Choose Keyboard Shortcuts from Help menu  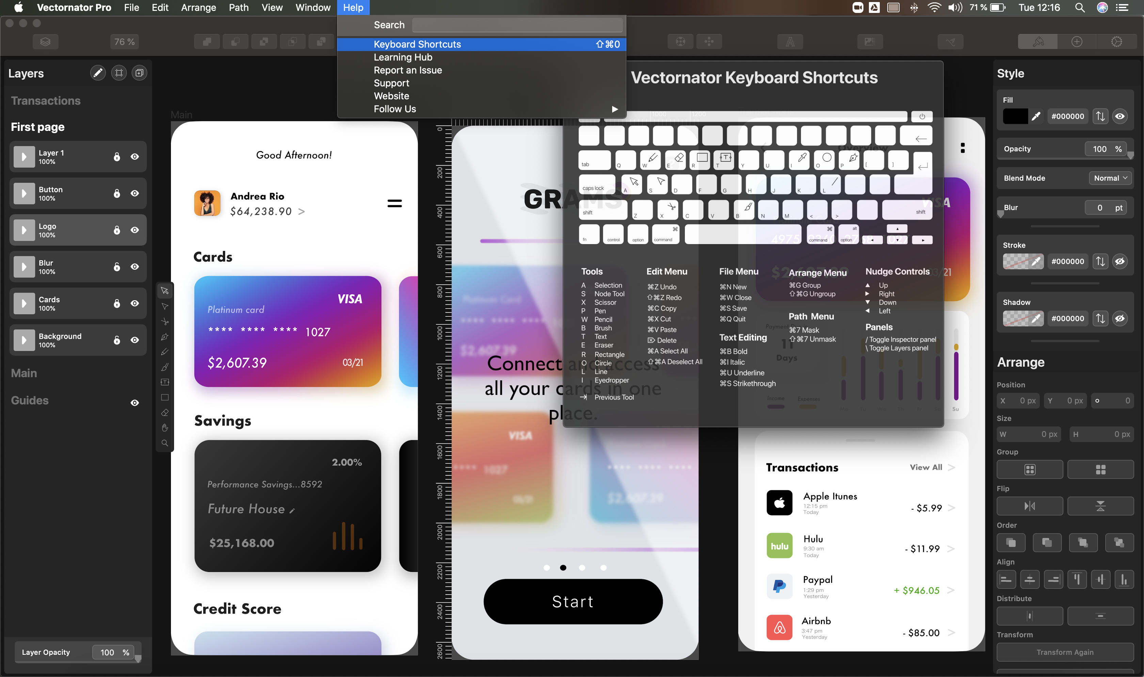pos(481,44)
